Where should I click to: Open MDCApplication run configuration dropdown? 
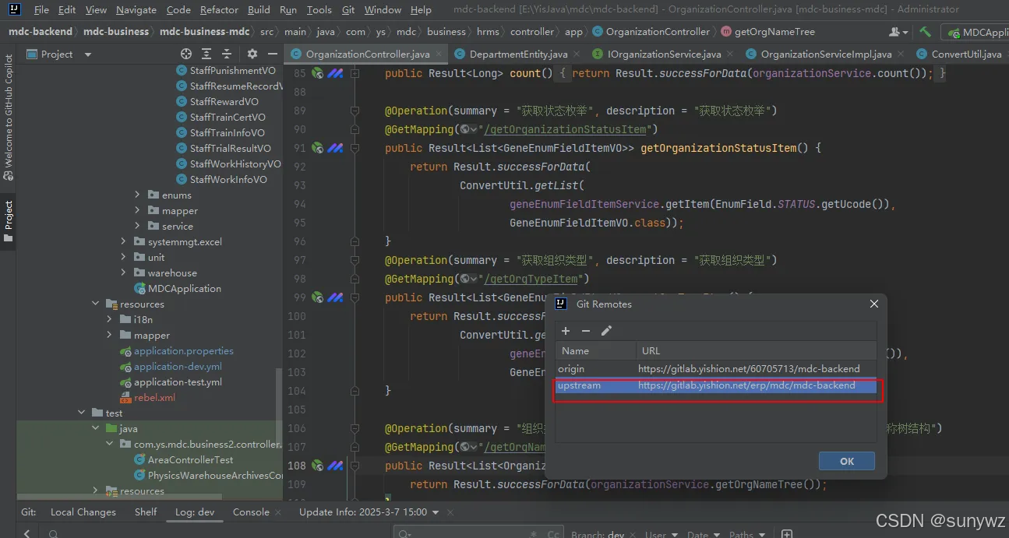975,32
